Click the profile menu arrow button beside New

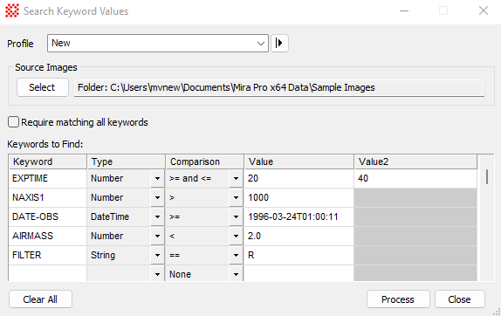click(x=279, y=43)
